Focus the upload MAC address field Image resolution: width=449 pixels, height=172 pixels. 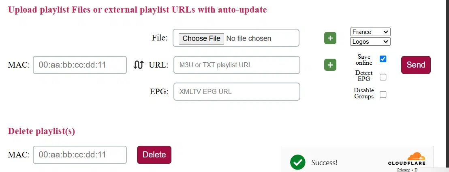click(80, 65)
